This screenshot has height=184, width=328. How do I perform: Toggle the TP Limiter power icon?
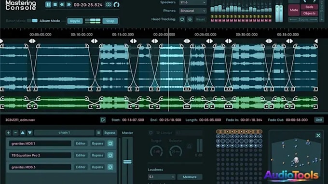[150, 132]
